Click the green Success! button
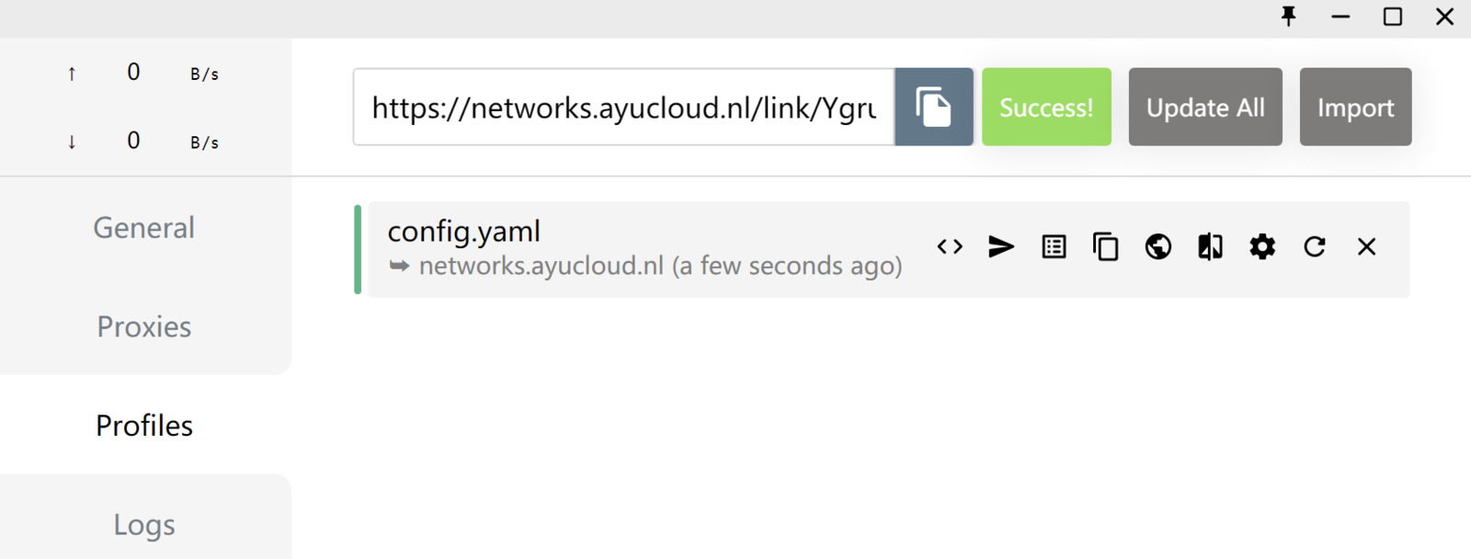 point(1046,107)
